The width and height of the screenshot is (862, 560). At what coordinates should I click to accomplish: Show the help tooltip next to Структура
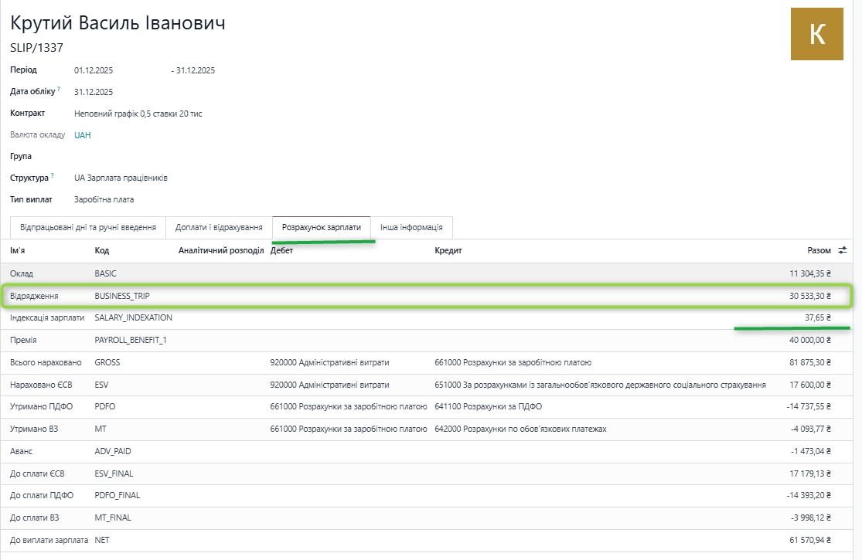click(x=53, y=176)
